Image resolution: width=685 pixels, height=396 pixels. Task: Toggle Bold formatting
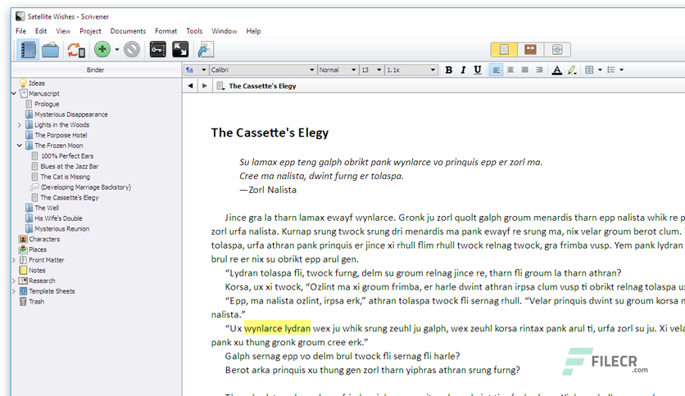449,70
